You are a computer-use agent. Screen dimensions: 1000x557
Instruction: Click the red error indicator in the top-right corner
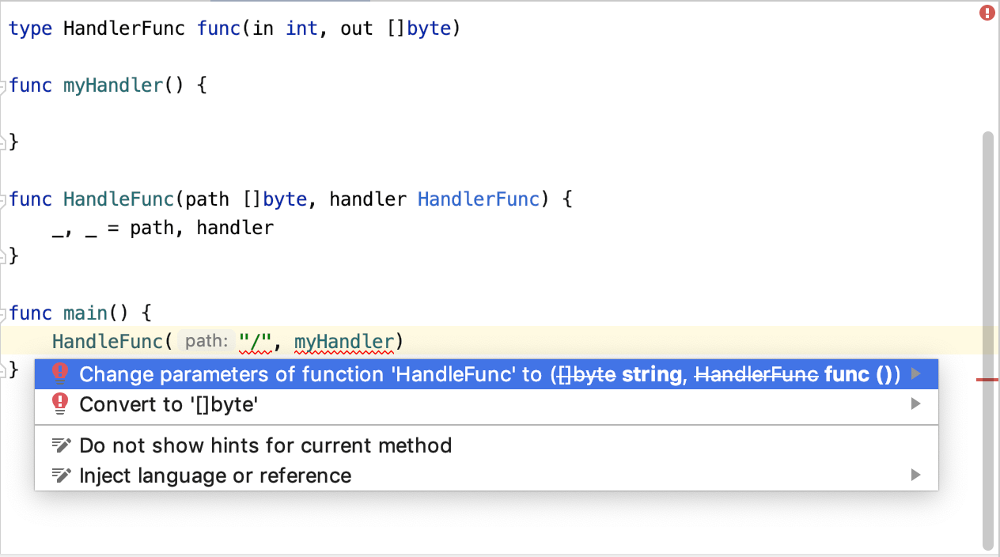click(x=986, y=13)
